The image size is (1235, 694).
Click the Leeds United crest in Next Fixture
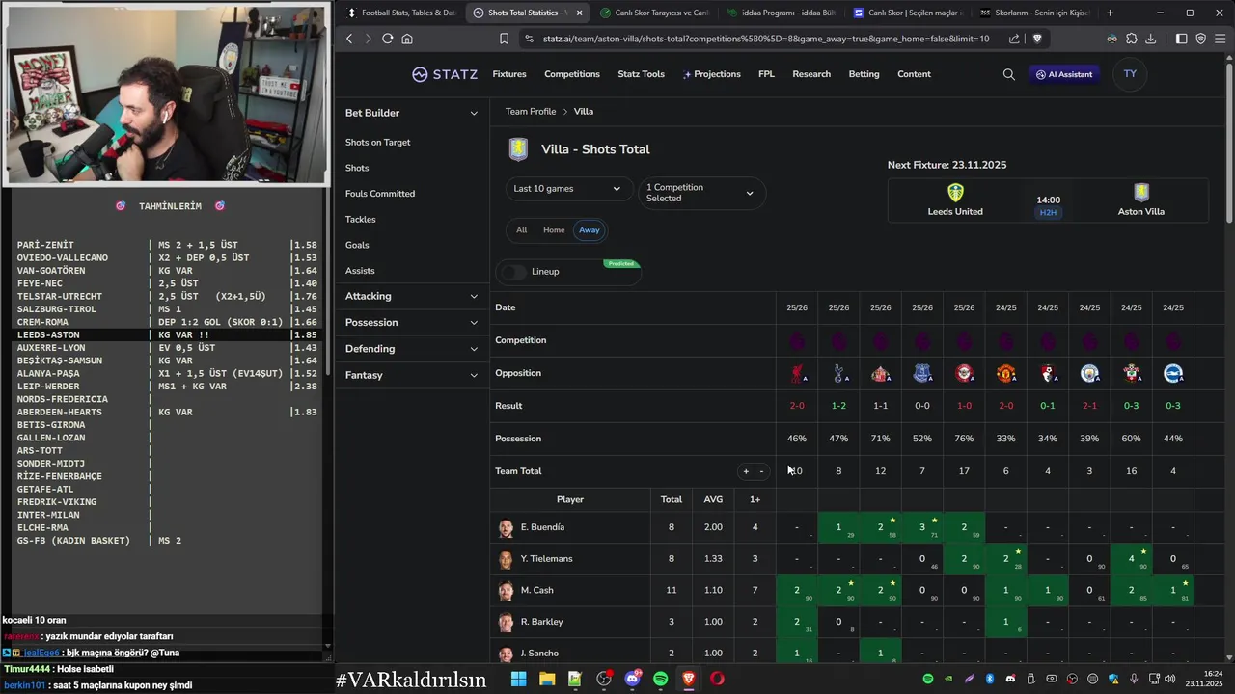[955, 193]
